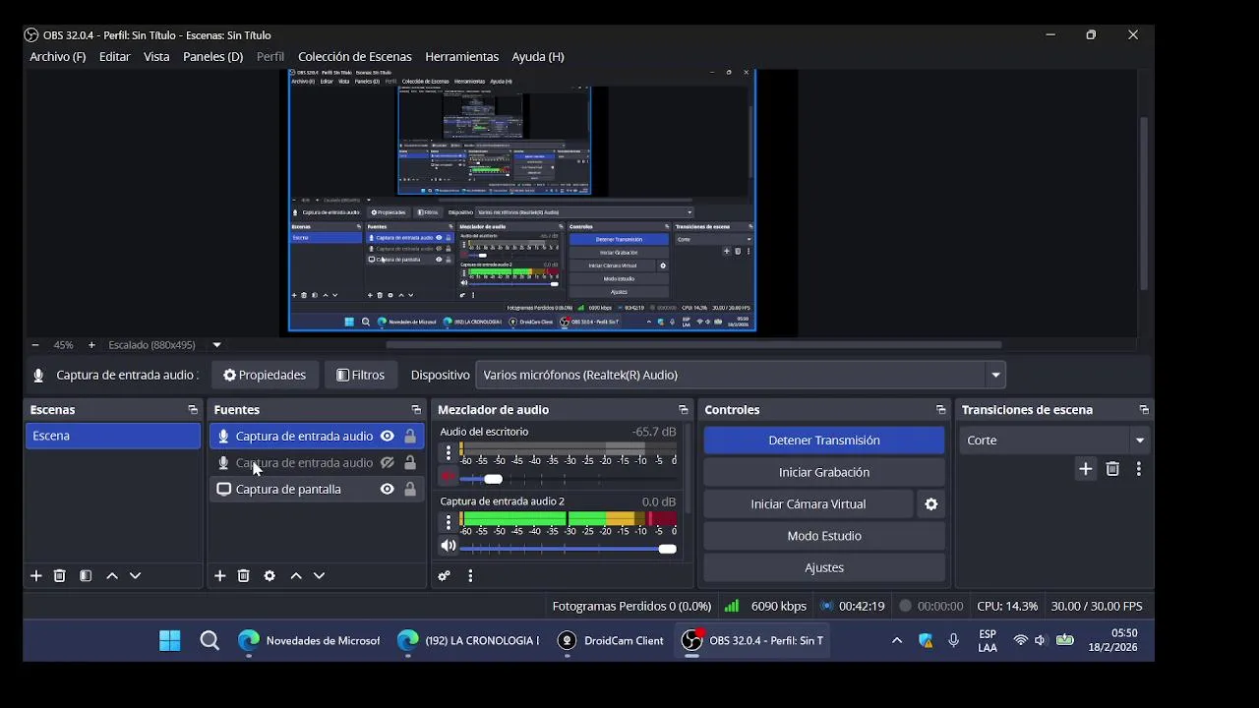Open the taskbar volume icon
This screenshot has height=708, width=1259.
click(1041, 640)
